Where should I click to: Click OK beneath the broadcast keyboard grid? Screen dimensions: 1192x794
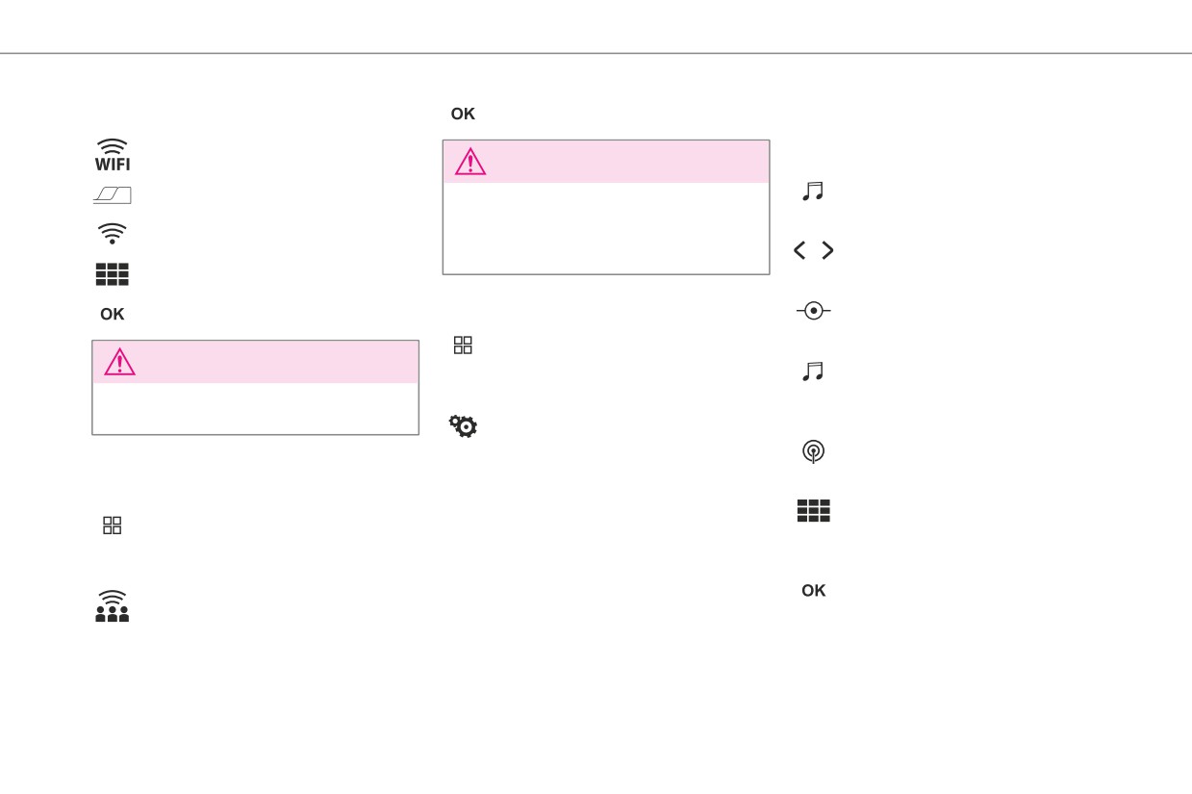(x=814, y=591)
